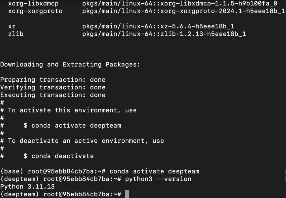Click the terminal cursor block at the prompt
Image resolution: width=286 pixels, height=198 pixels.
(127, 194)
